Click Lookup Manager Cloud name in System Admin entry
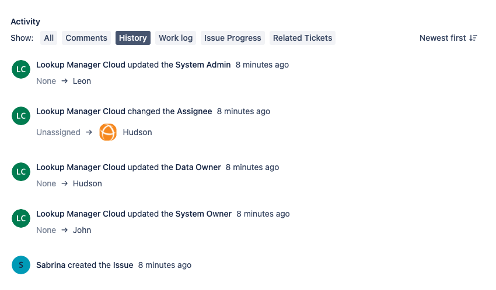Viewport: 496px width, 290px height. pos(81,65)
